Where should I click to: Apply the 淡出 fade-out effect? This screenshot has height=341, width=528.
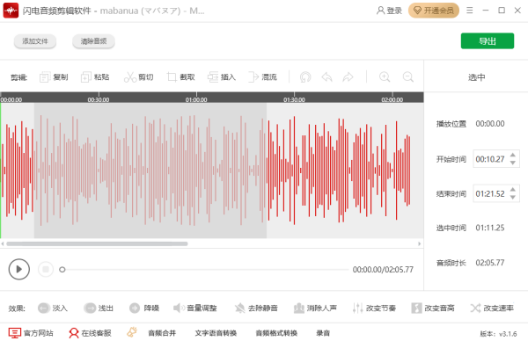99,308
